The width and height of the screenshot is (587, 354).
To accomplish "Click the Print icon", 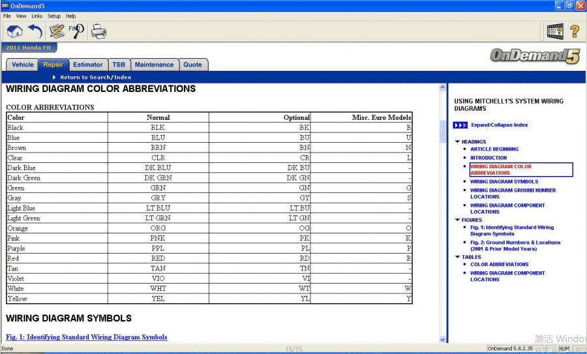I will click(x=98, y=31).
